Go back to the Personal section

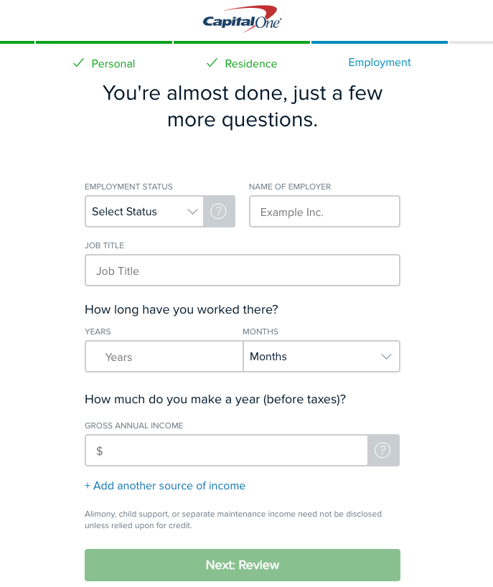(113, 63)
